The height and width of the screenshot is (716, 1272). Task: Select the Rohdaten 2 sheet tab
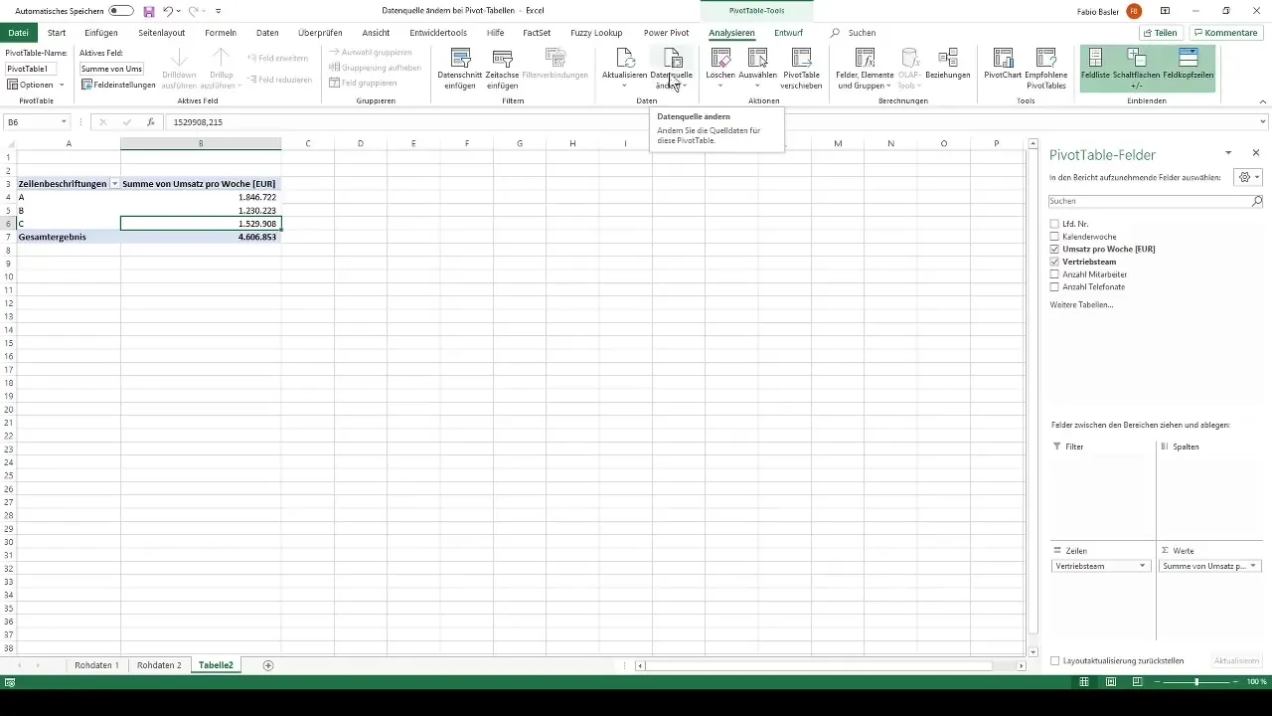(159, 665)
